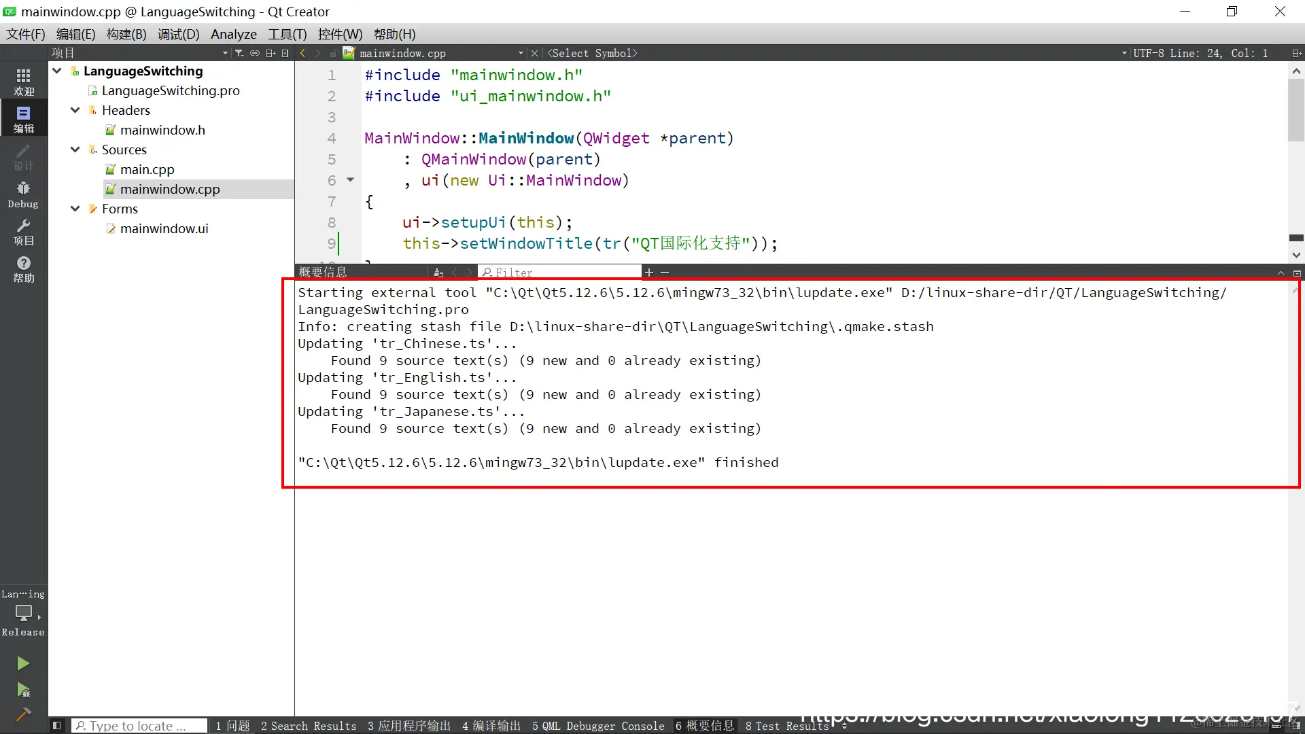This screenshot has width=1305, height=734.
Task: Click the editor vertical scrollbar thumb
Action: pos(1296,110)
